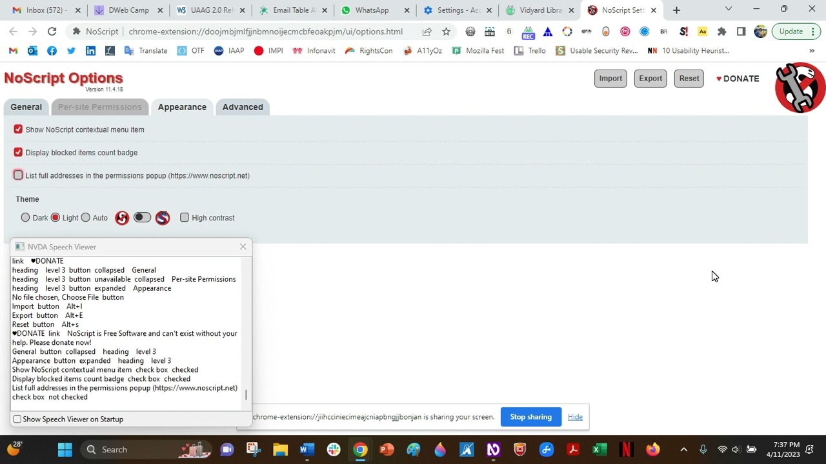Open Excel from the taskbar
This screenshot has height=464, width=826.
(600, 450)
